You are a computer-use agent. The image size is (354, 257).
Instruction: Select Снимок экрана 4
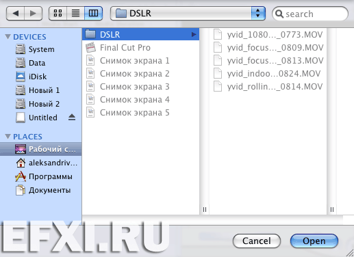tap(140, 99)
